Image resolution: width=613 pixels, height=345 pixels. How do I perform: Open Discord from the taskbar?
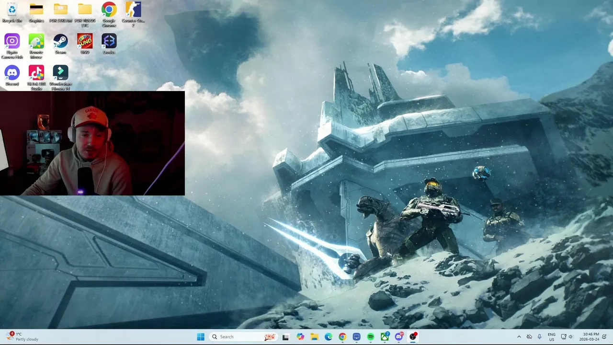[399, 337]
